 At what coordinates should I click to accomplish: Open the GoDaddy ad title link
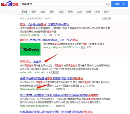(49, 40)
